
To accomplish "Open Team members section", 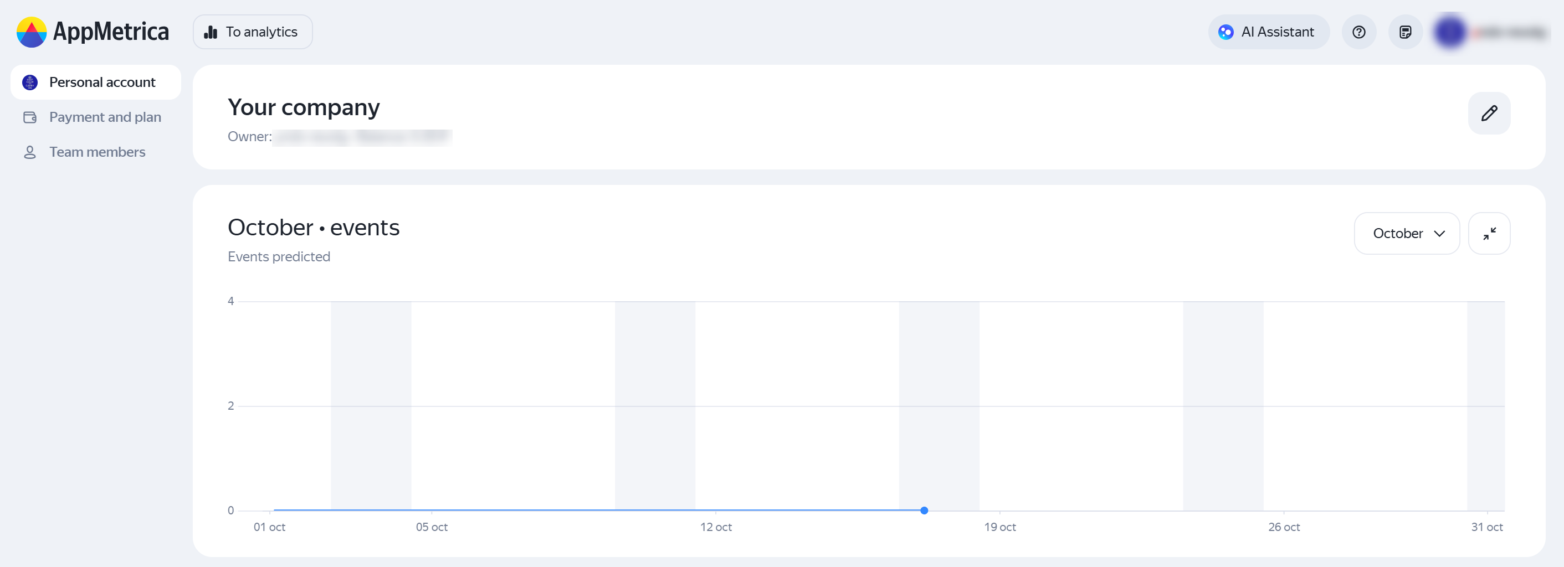I will [x=95, y=152].
